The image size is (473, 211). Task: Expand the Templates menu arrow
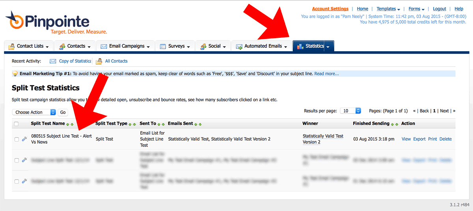tap(399, 9)
